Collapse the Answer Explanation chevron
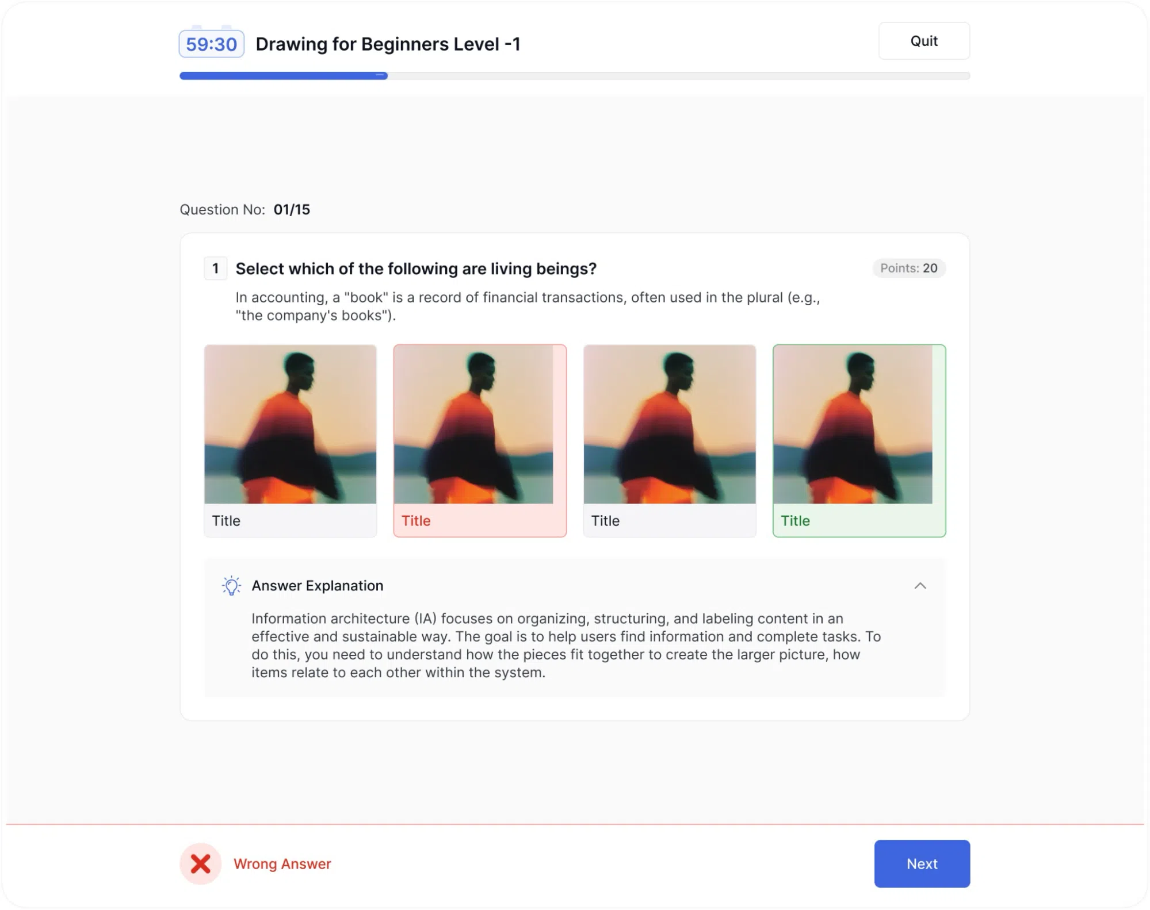The image size is (1150, 910). click(x=920, y=586)
